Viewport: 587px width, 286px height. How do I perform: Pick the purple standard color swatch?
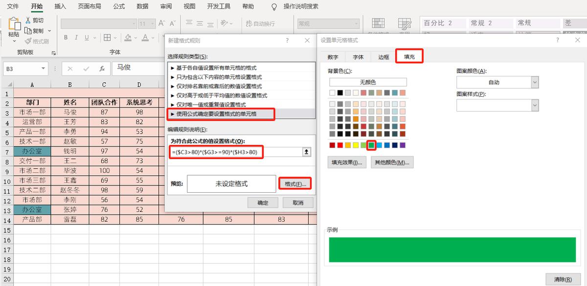(x=403, y=145)
